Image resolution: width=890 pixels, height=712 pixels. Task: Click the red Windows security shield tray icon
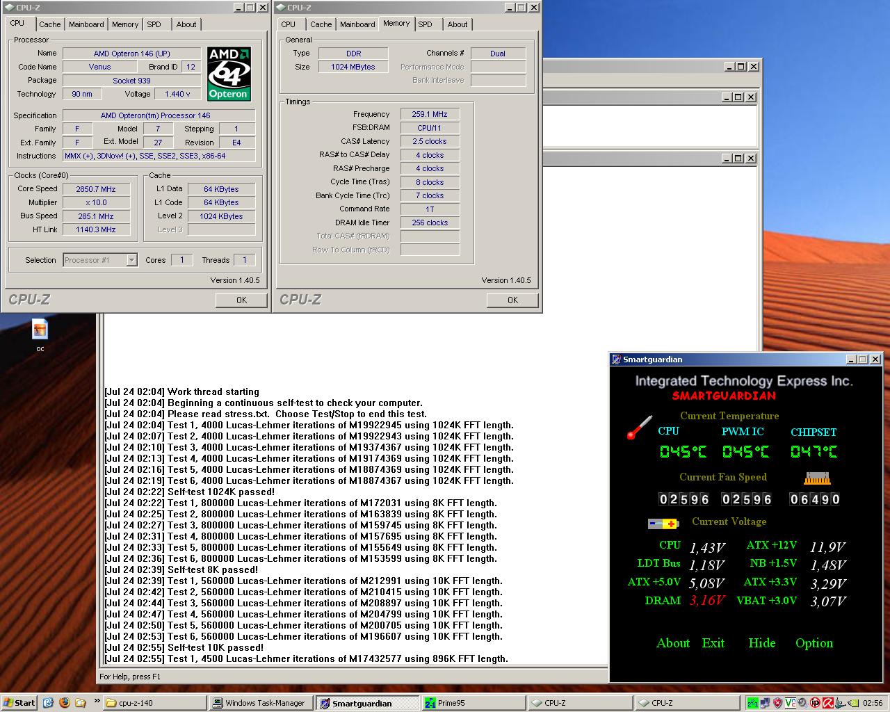coord(778,703)
